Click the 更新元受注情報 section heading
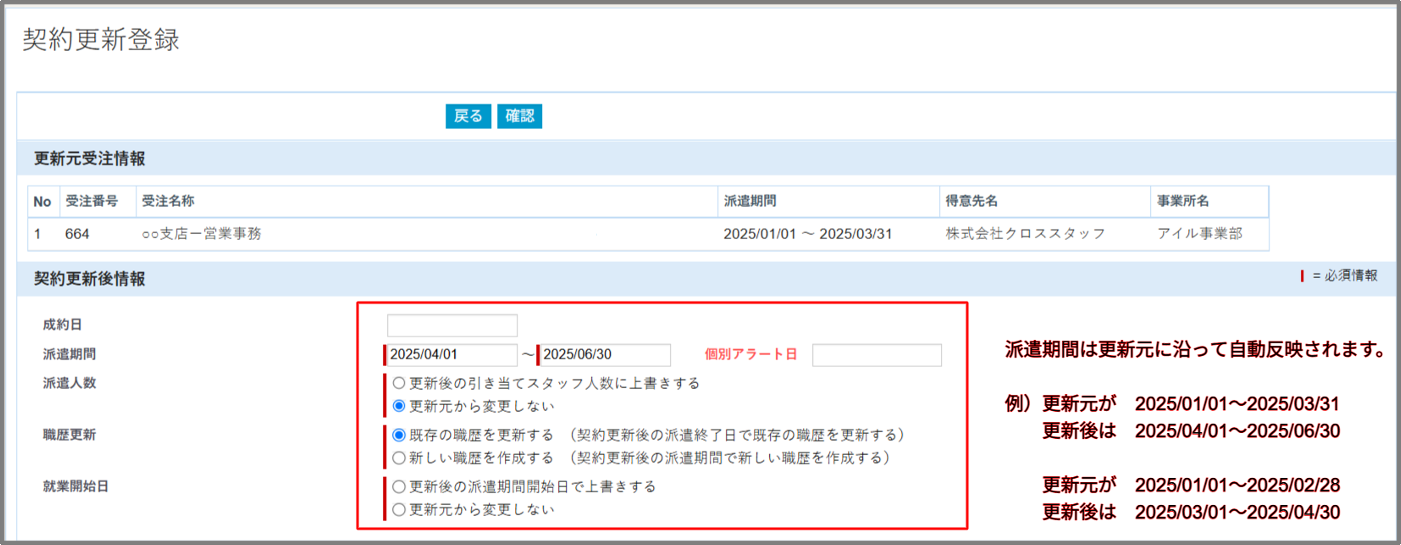Screen dimensions: 1401x545 point(89,159)
